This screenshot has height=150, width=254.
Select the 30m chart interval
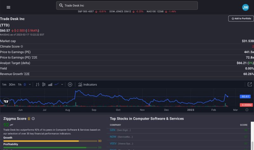pos(12,84)
